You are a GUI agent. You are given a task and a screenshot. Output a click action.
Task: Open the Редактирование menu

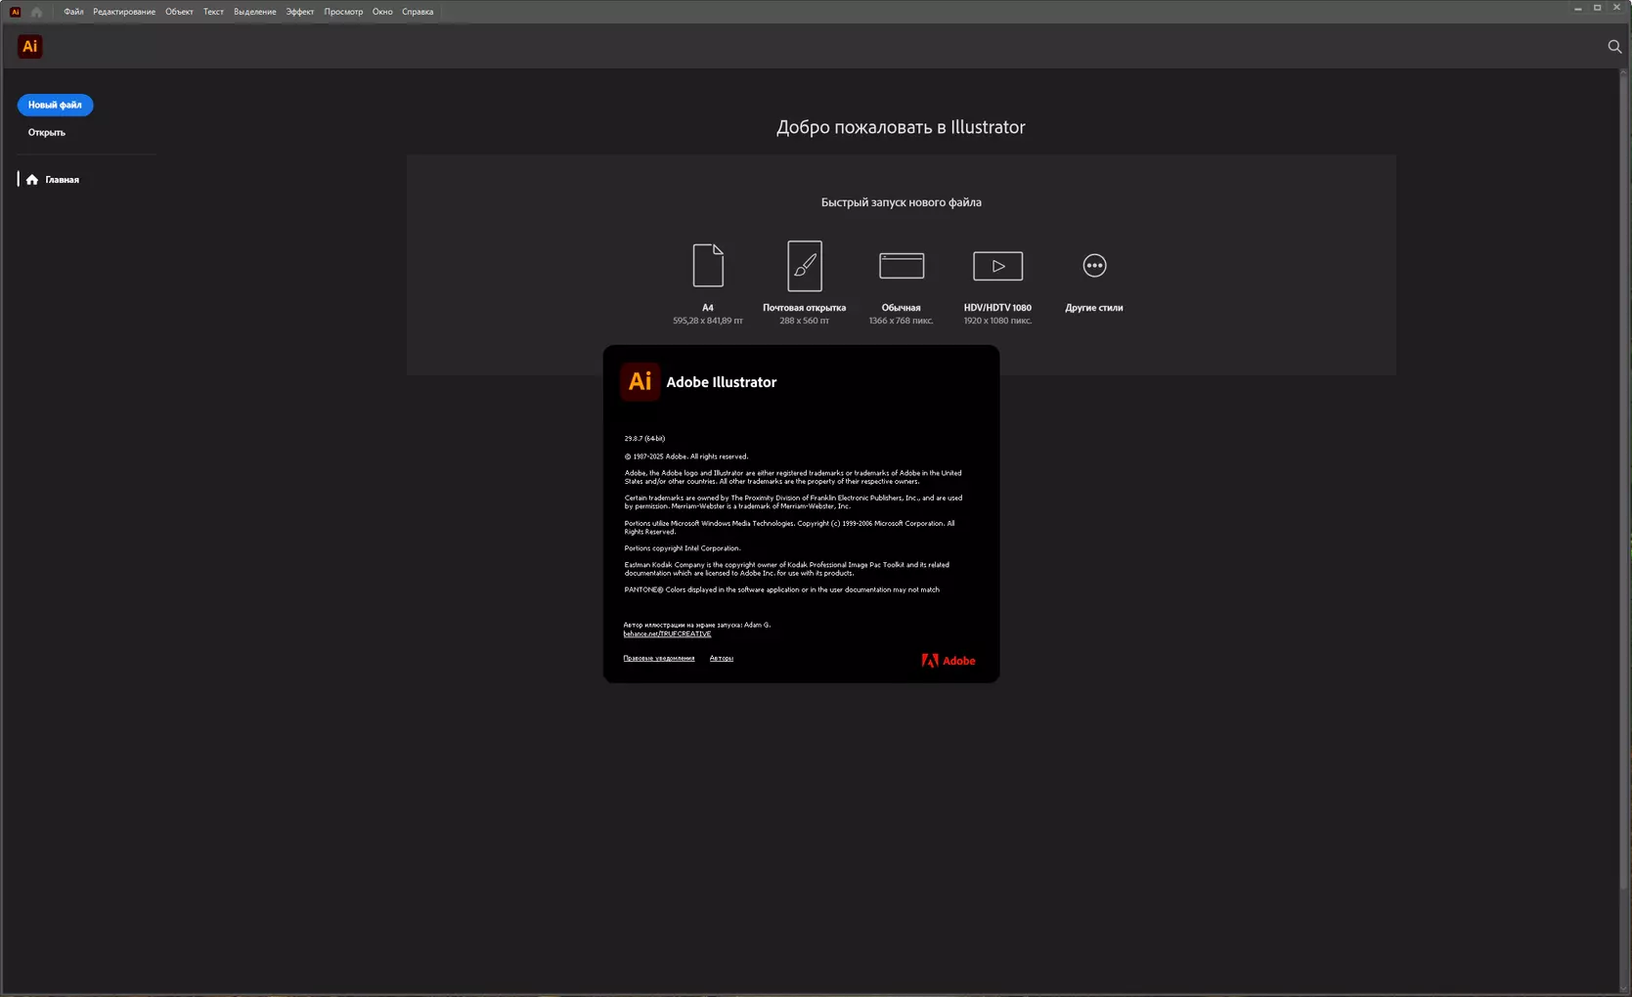pos(124,12)
